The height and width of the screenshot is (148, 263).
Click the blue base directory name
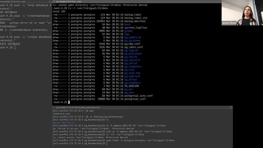tap(127, 25)
